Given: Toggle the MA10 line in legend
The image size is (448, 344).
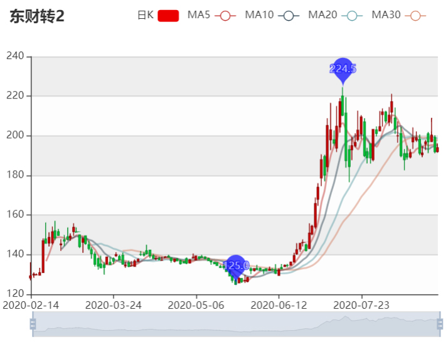Looking at the screenshot, I should click(272, 16).
